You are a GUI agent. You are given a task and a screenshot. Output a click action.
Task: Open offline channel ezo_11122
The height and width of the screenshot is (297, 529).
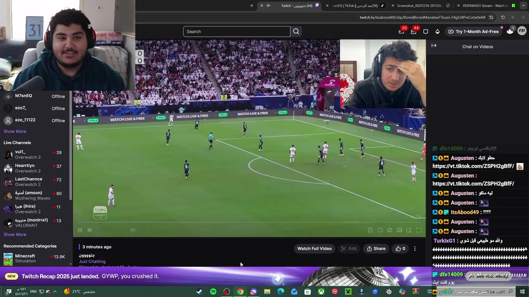point(36,120)
